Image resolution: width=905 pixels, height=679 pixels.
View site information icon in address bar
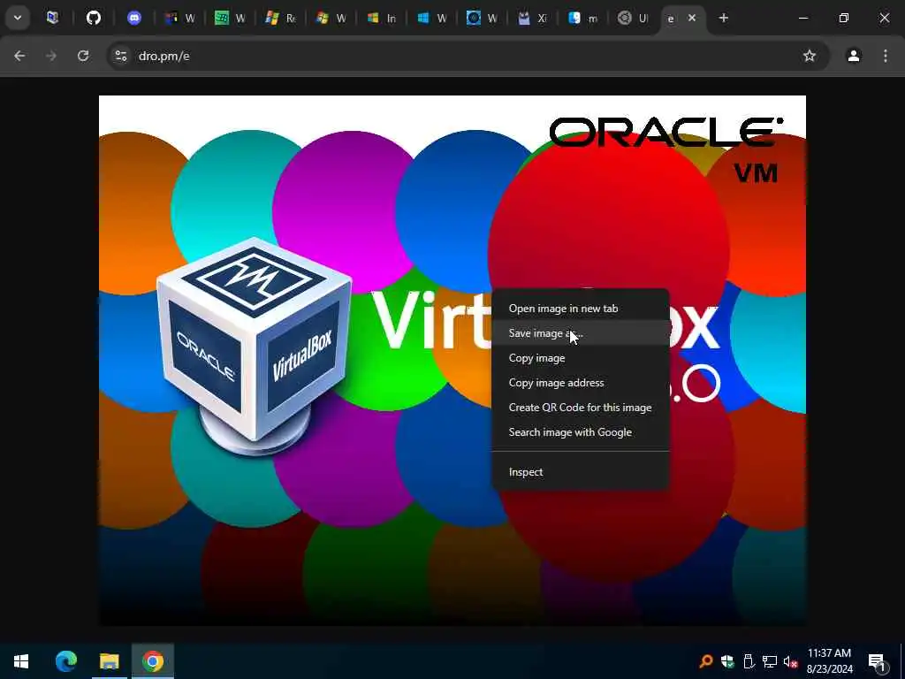[x=120, y=56]
